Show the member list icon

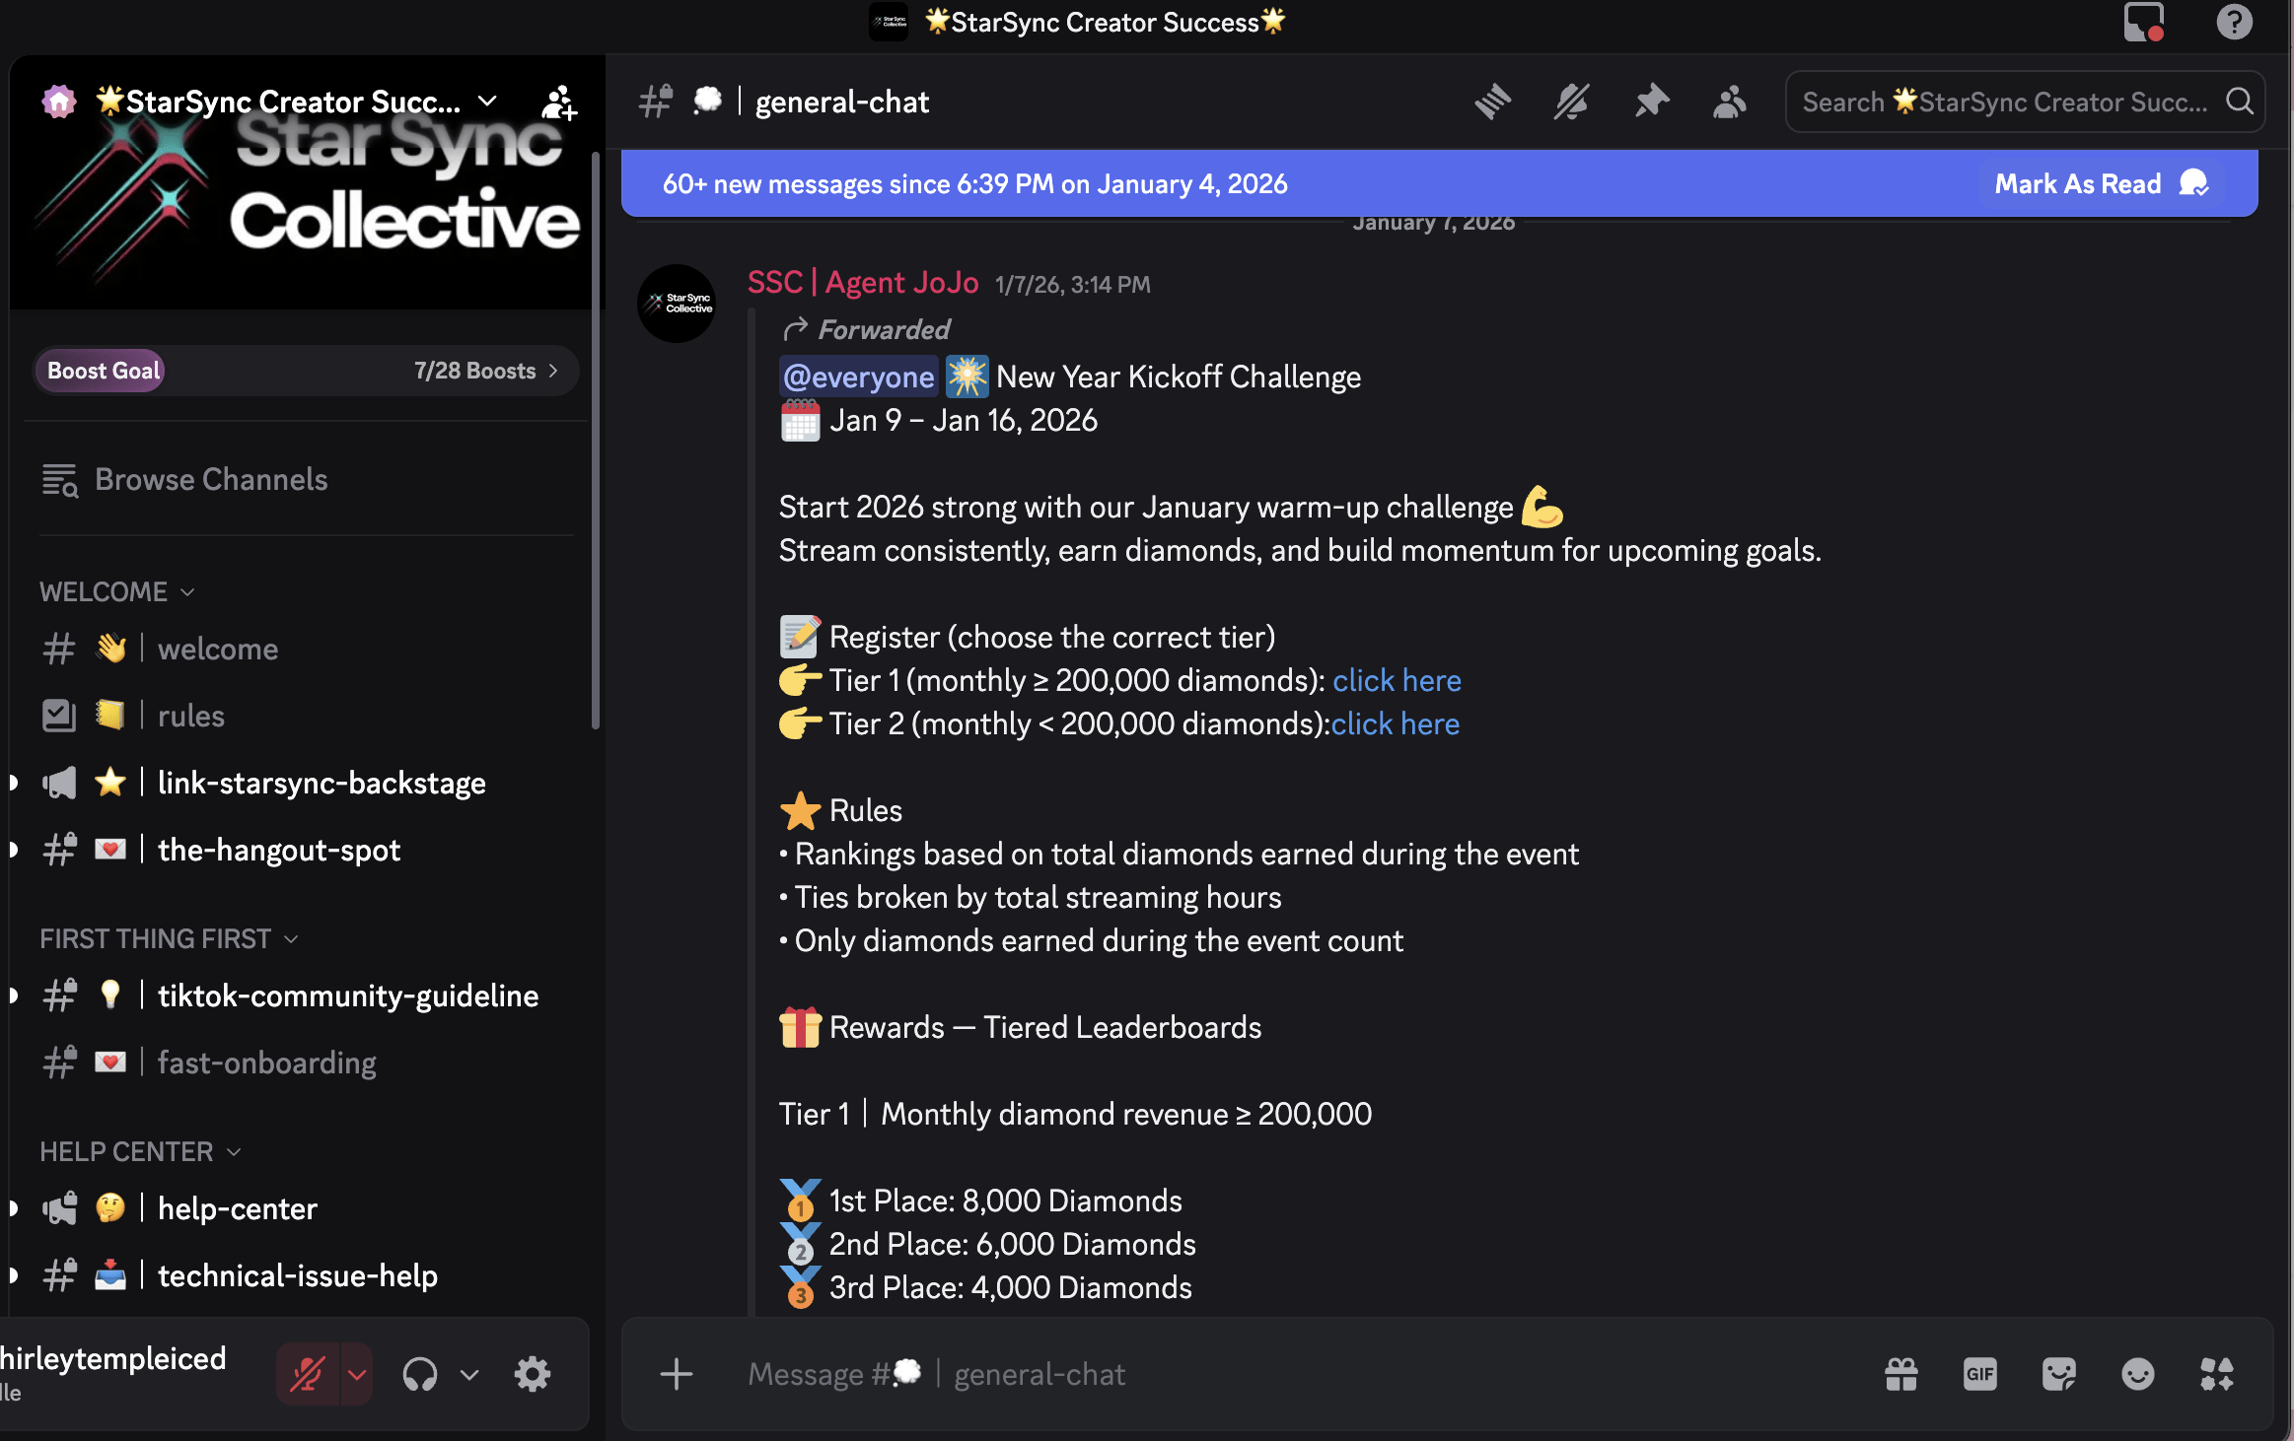coord(1730,102)
